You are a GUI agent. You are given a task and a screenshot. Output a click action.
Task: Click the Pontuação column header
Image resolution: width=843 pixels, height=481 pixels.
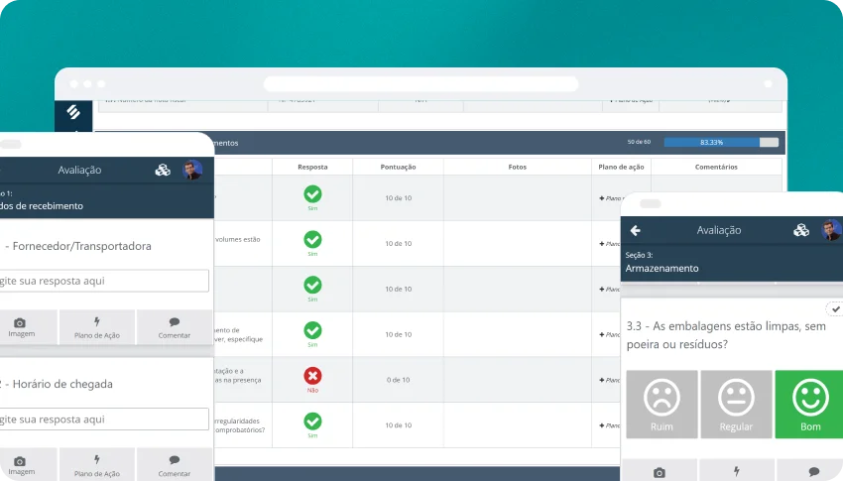398,167
